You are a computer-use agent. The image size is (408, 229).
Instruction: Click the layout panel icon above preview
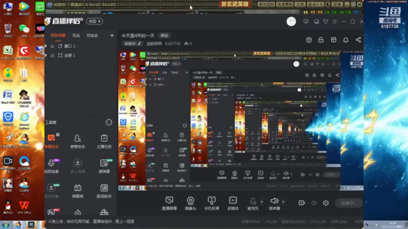[334, 40]
